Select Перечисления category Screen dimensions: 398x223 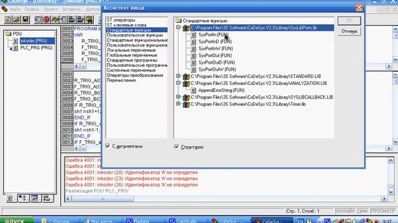(x=121, y=81)
